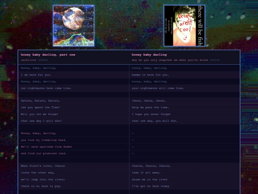
Task: Select lyric 'that one day, you will die.'
Action: pos(154,121)
